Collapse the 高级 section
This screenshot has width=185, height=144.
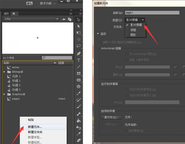coord(98,34)
